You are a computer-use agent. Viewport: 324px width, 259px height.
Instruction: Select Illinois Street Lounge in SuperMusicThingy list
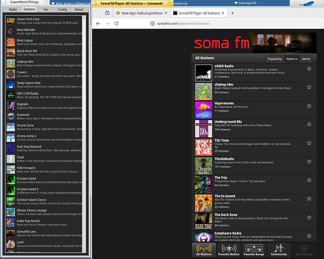click(x=44, y=212)
